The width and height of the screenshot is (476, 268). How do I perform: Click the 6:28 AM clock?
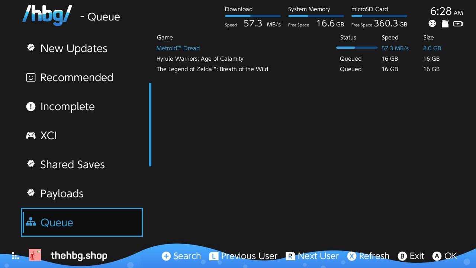click(447, 12)
